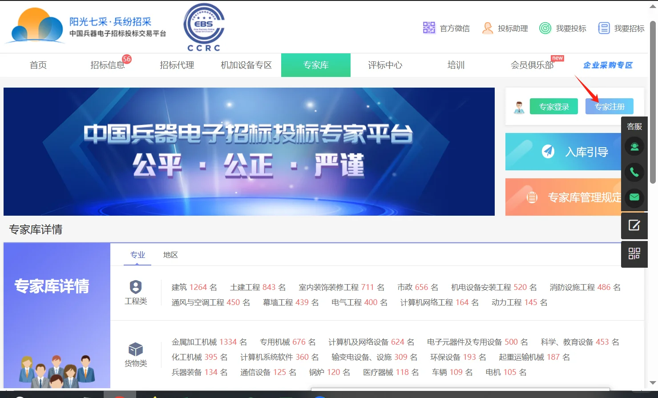Viewport: 658px width, 398px height.
Task: Switch to the 地区 tab
Action: pyautogui.click(x=170, y=255)
